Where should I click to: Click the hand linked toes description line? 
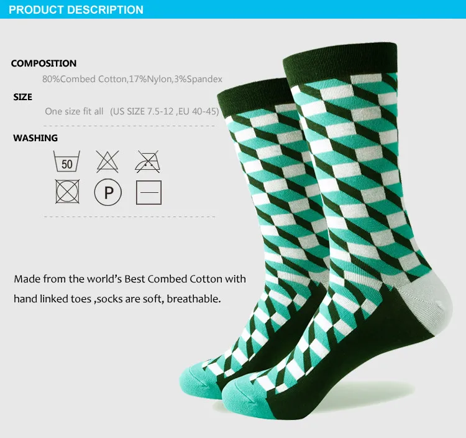tap(117, 299)
